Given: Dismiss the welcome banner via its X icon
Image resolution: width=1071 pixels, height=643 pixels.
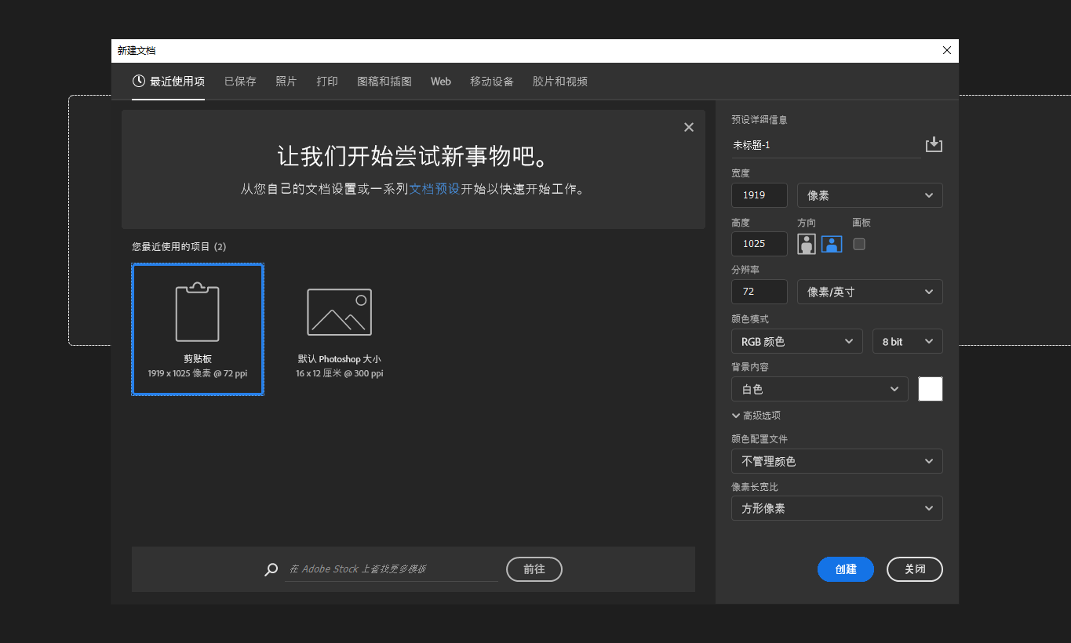Looking at the screenshot, I should coord(688,127).
